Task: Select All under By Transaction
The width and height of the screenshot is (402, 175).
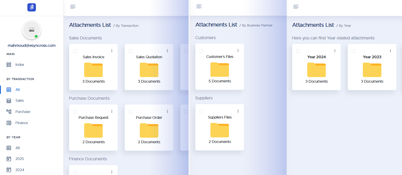Action: (18, 90)
